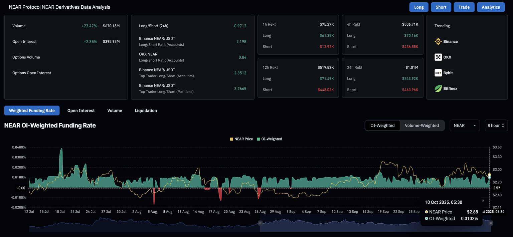The width and height of the screenshot is (513, 237).
Task: Select the OI-Weighted toggle option
Action: click(x=382, y=125)
